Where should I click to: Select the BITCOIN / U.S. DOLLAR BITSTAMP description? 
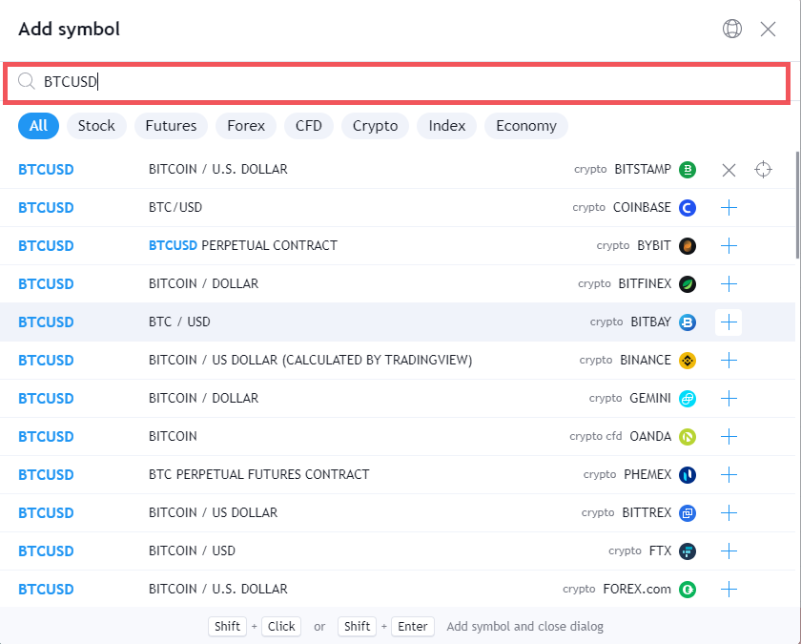[218, 169]
